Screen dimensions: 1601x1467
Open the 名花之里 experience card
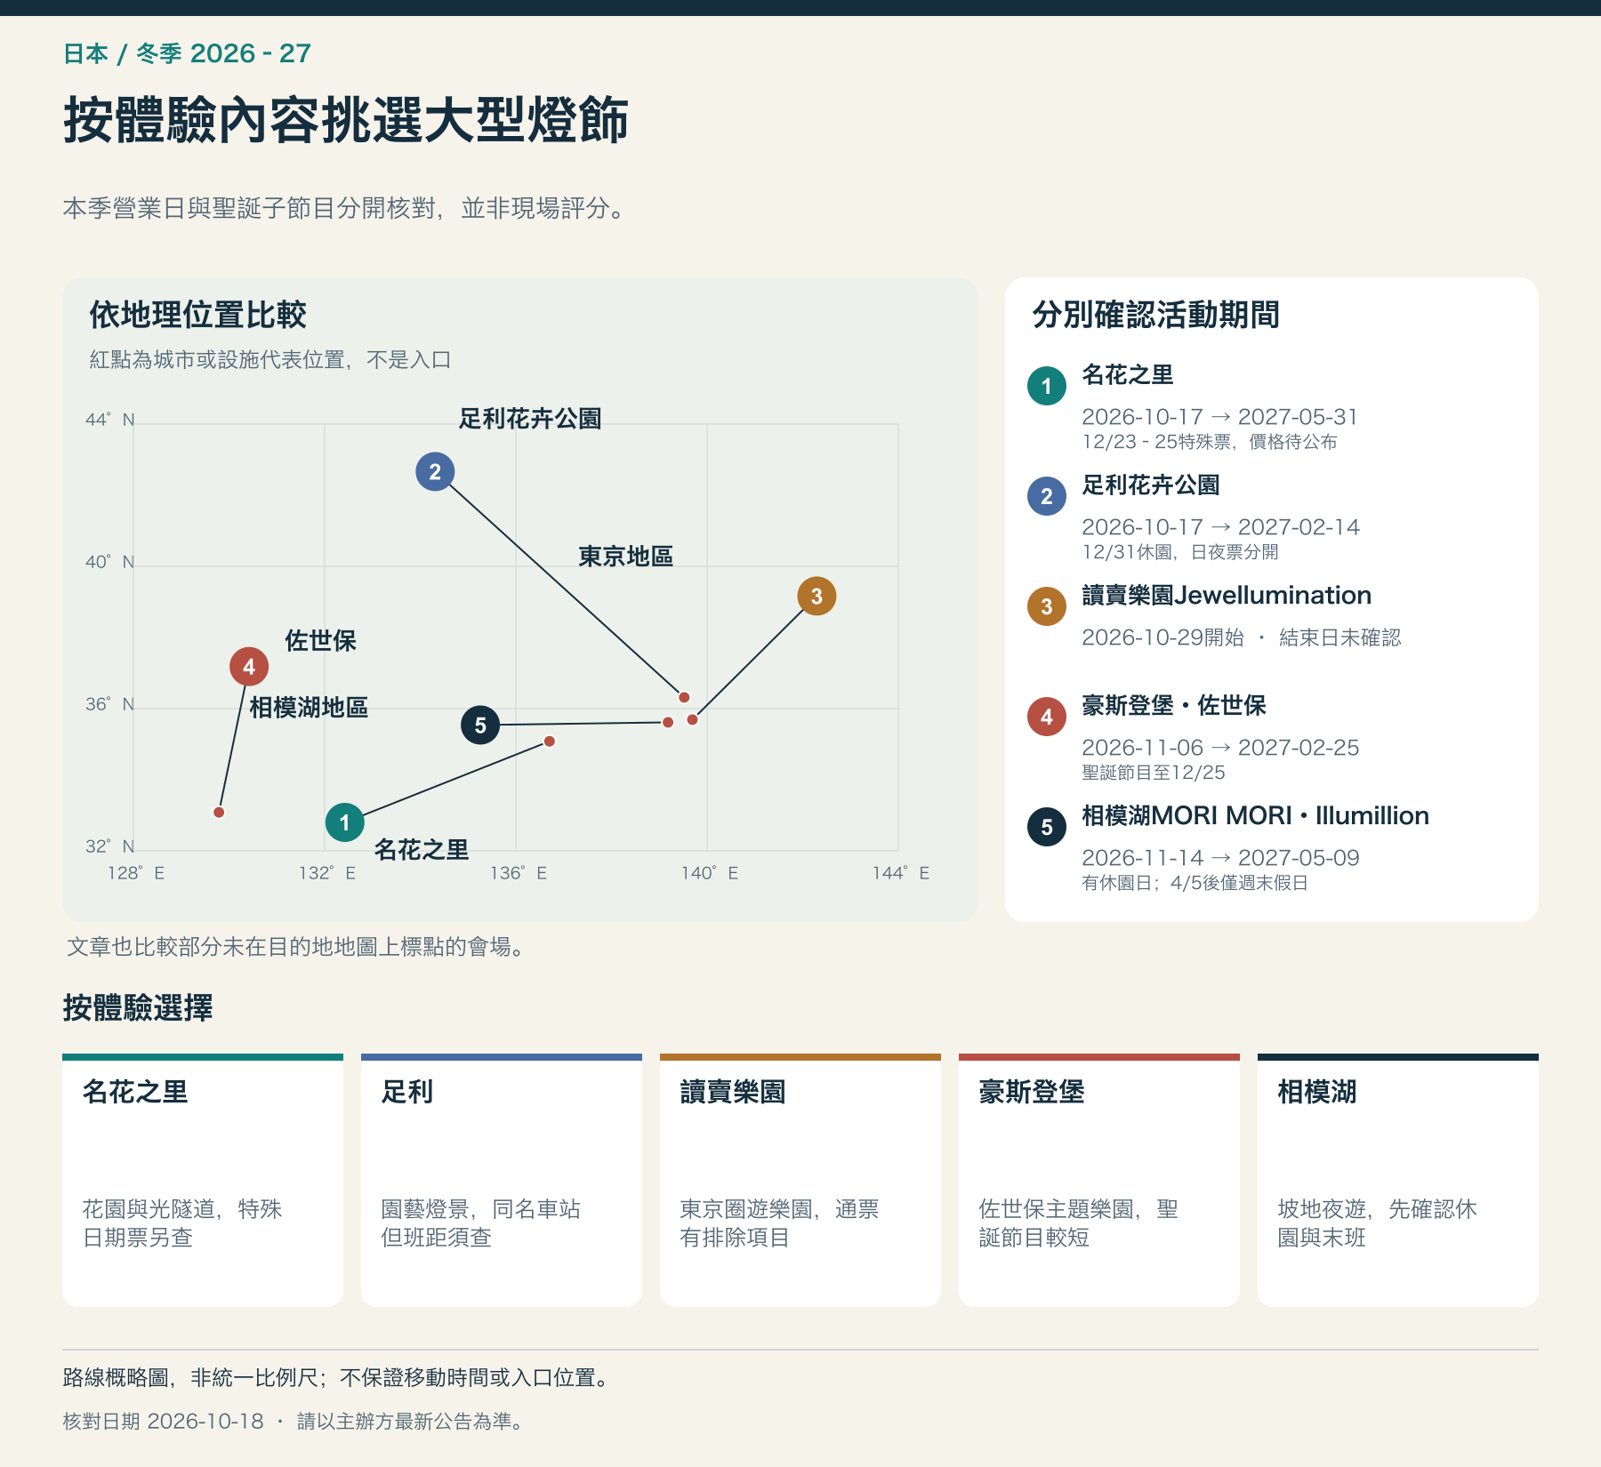pos(203,1180)
